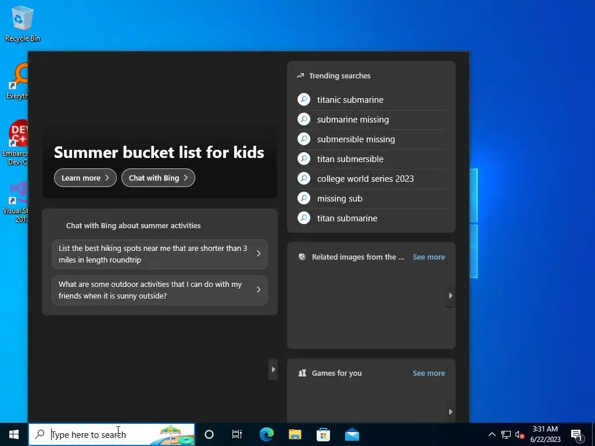Click 'Summer bucket list for kids' headline
This screenshot has height=446, width=595.
pos(159,153)
